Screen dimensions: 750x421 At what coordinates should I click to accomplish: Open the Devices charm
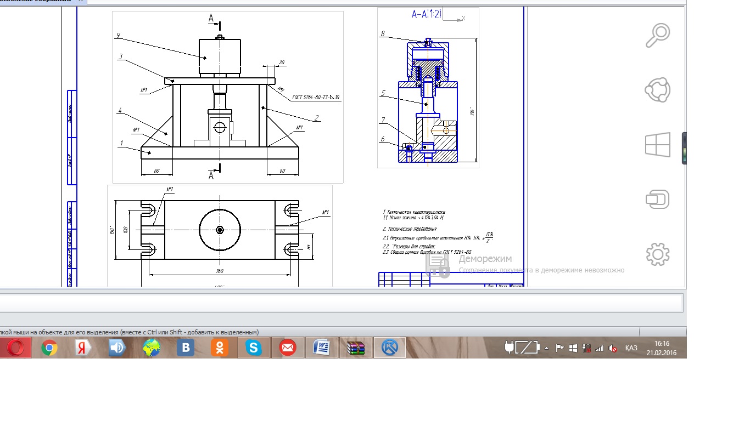[657, 199]
